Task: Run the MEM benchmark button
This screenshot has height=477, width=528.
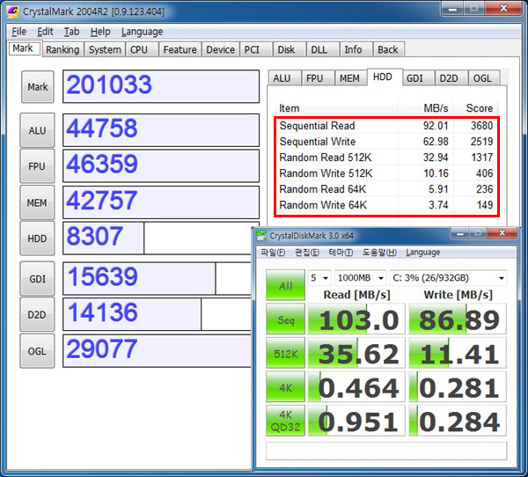Action: (x=37, y=202)
